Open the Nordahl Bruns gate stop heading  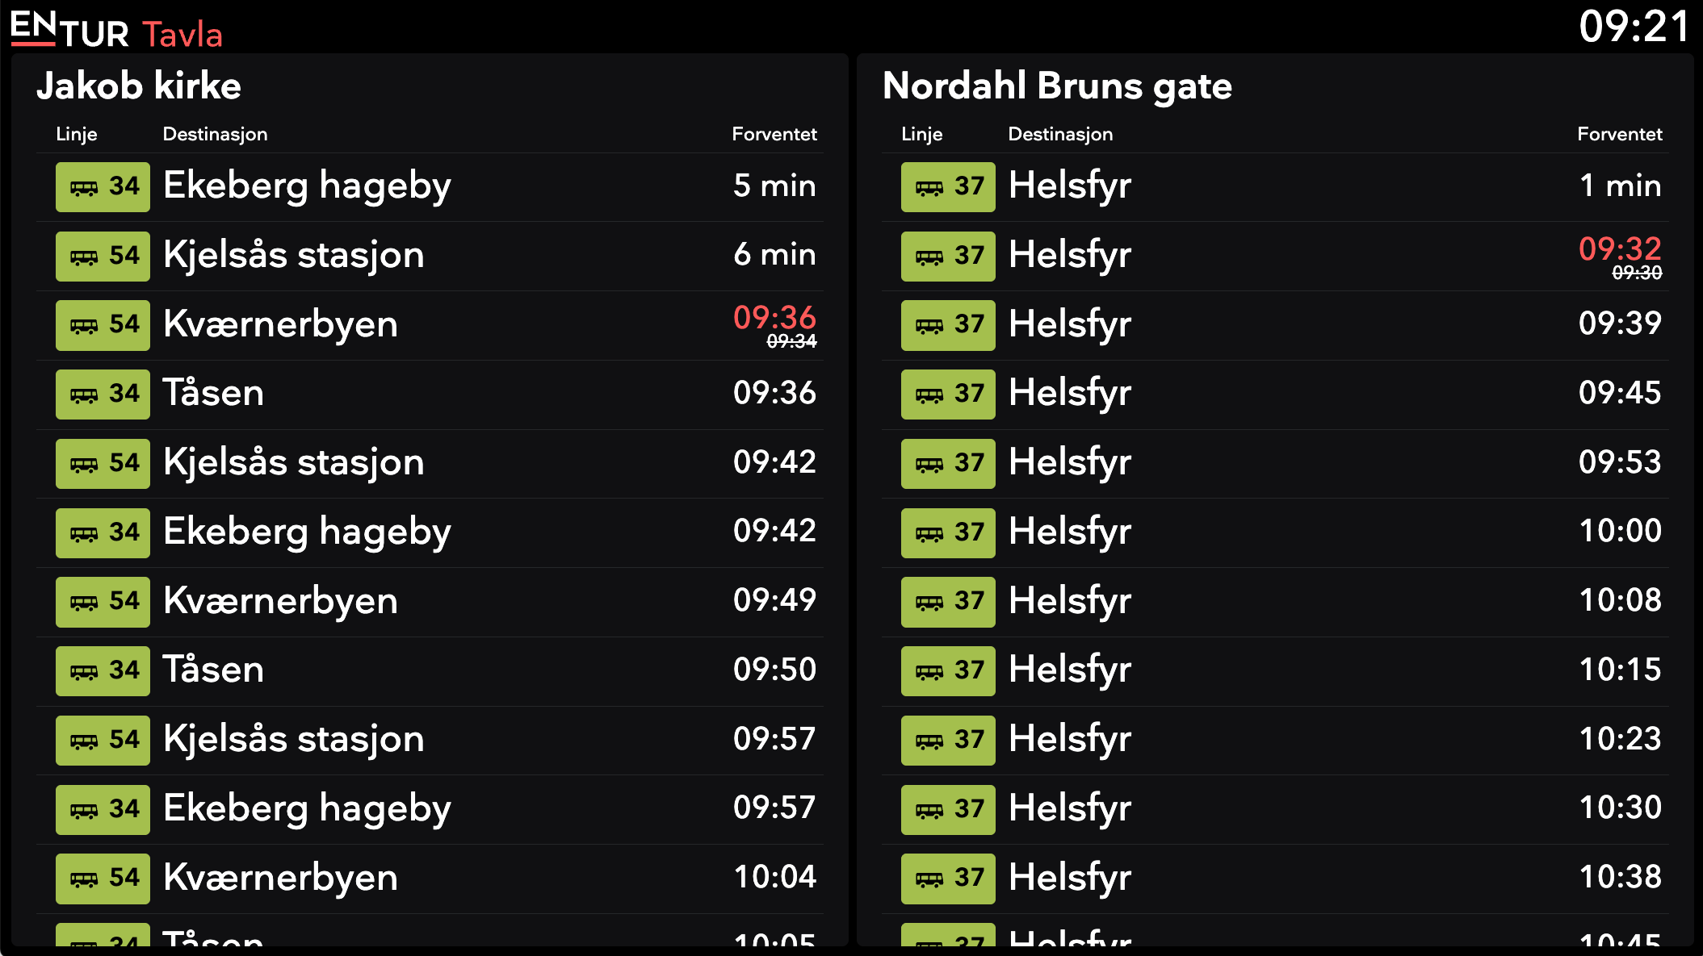tap(1057, 86)
